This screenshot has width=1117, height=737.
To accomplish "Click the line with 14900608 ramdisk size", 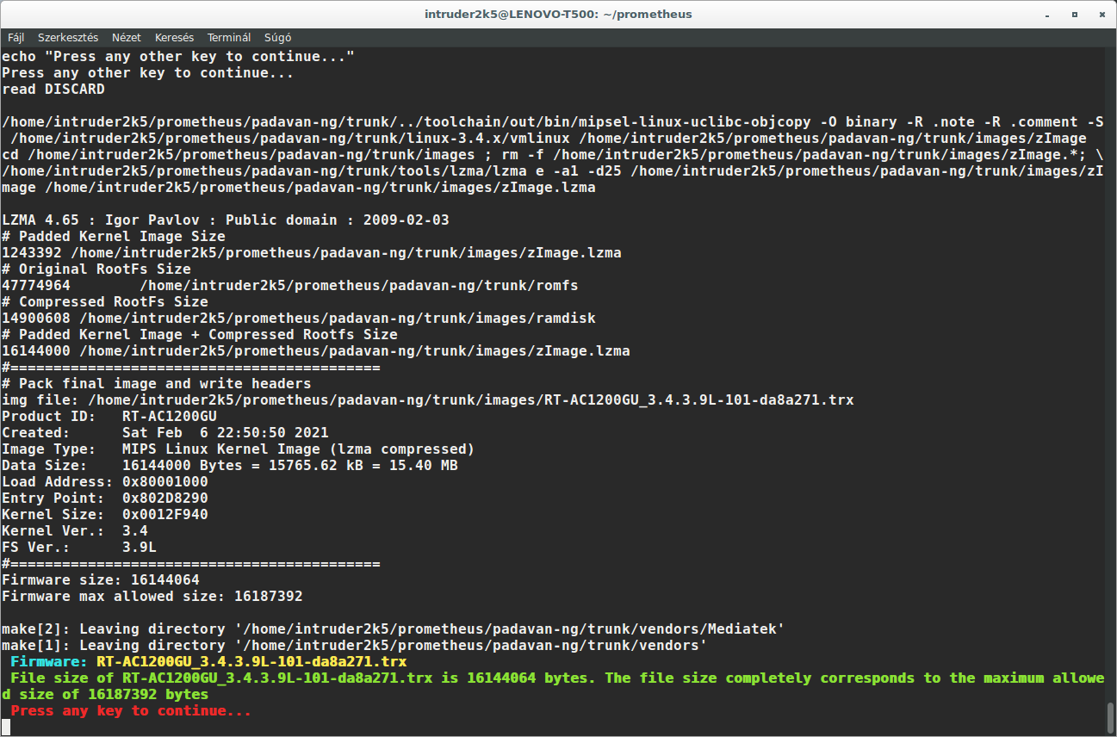I will 299,319.
